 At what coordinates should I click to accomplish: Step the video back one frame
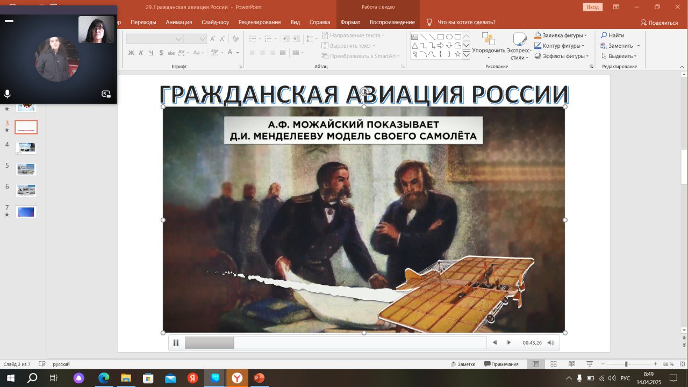[x=494, y=342]
